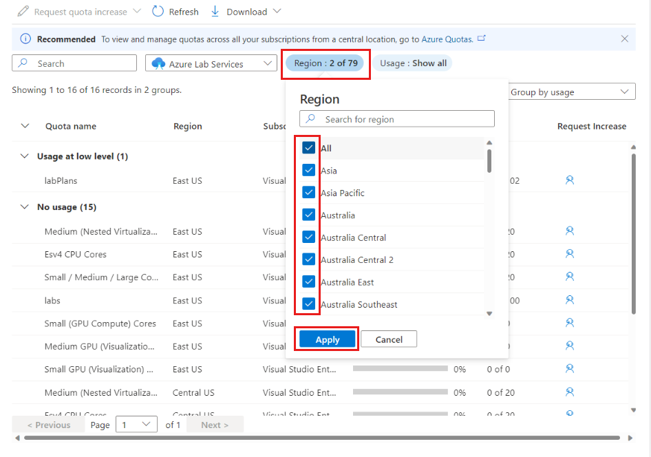Click the Previous page button

tap(49, 425)
